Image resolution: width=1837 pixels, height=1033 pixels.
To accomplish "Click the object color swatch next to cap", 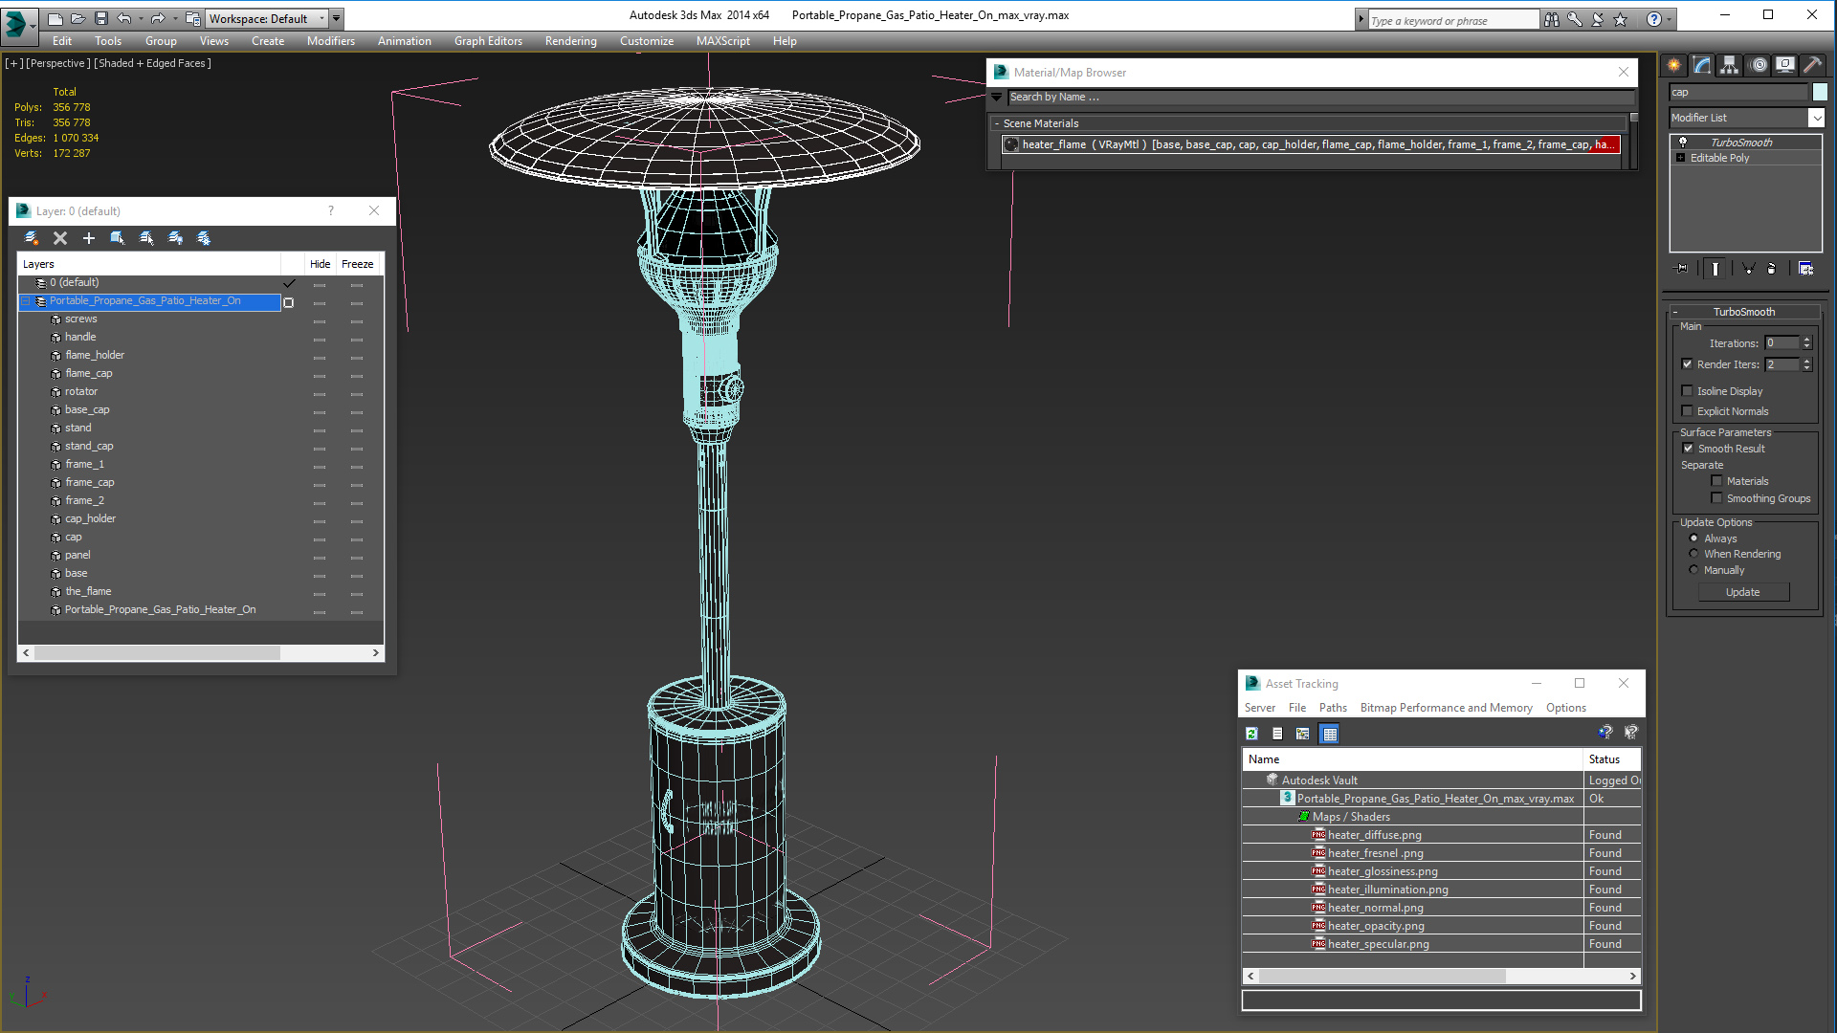I will point(1819,92).
